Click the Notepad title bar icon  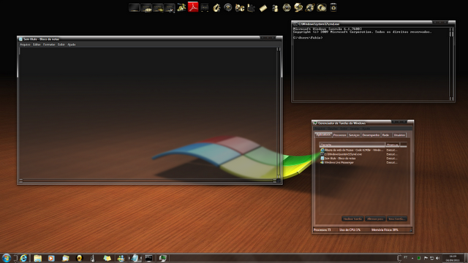(x=20, y=39)
